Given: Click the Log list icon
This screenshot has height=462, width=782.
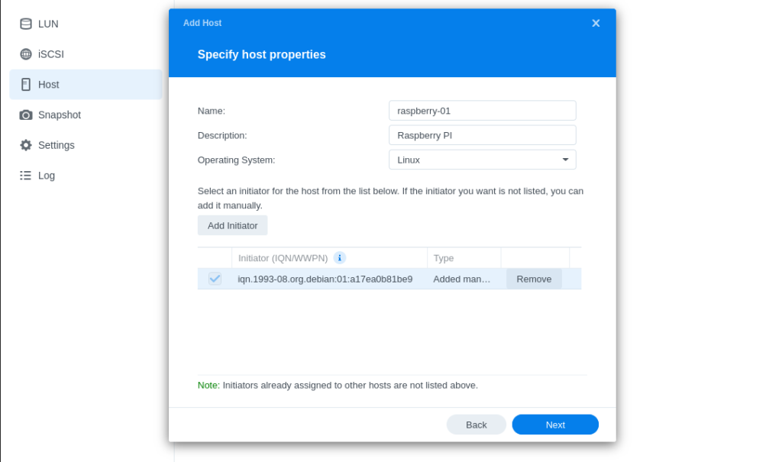Looking at the screenshot, I should 25,176.
